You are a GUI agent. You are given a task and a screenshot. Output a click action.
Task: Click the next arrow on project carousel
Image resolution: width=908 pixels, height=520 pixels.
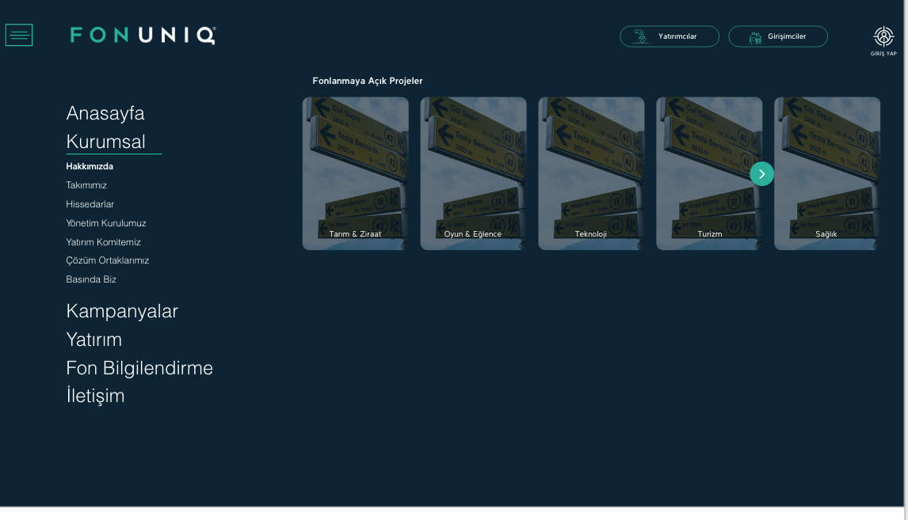761,174
